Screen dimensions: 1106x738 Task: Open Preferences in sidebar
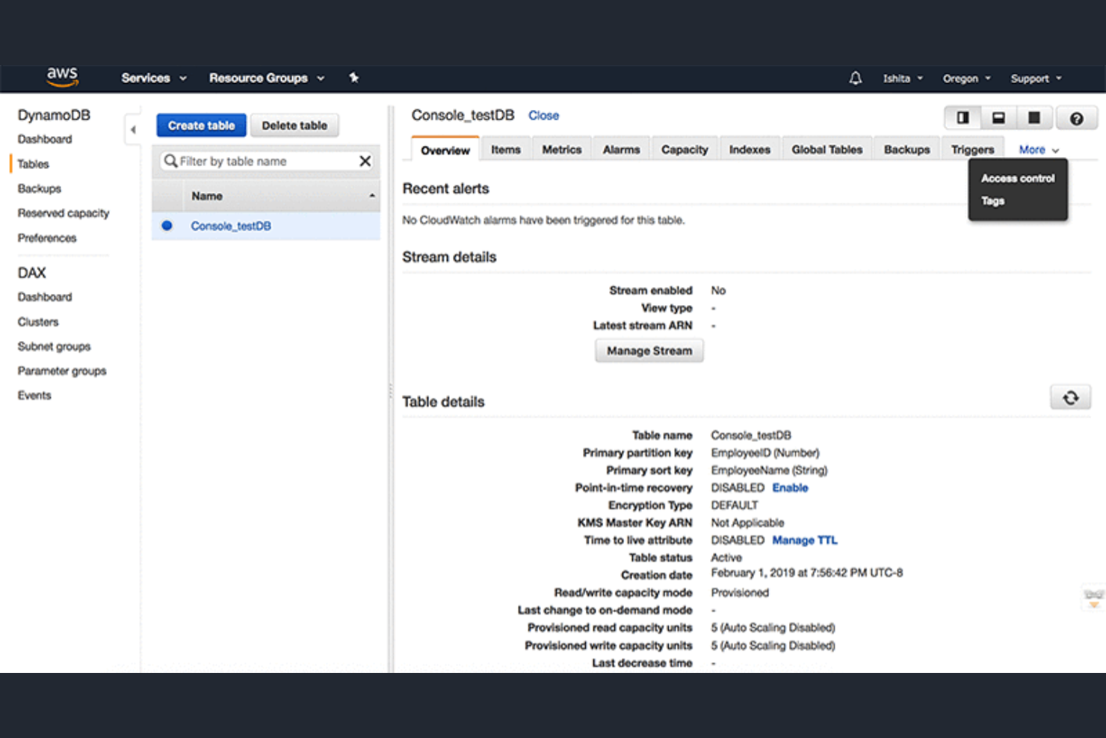pyautogui.click(x=47, y=238)
